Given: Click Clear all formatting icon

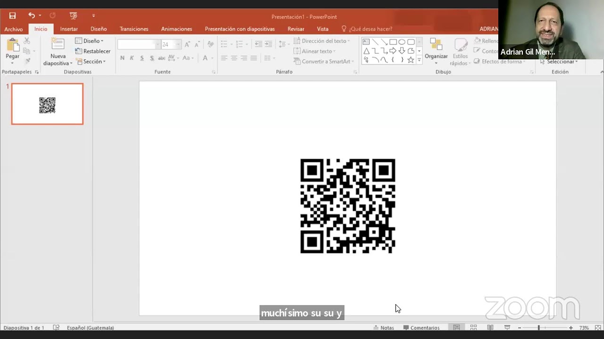Looking at the screenshot, I should (x=210, y=44).
